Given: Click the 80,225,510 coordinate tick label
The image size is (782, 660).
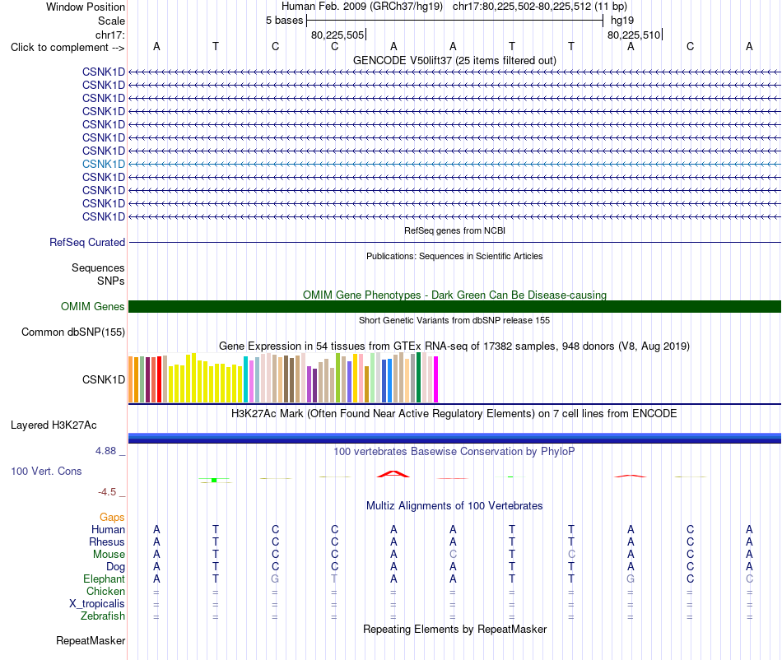Looking at the screenshot, I should [634, 35].
